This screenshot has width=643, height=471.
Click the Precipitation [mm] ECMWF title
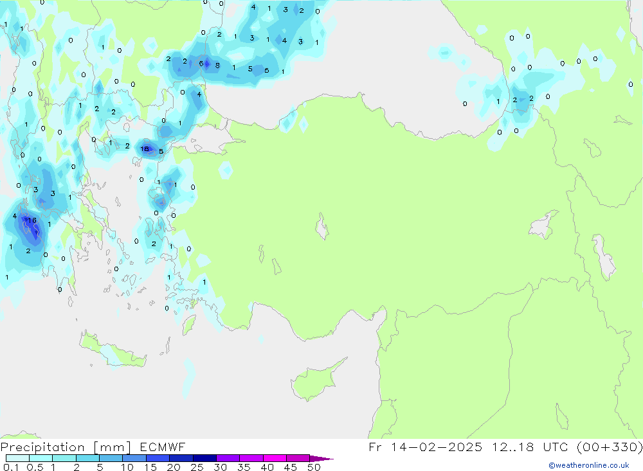click(93, 447)
